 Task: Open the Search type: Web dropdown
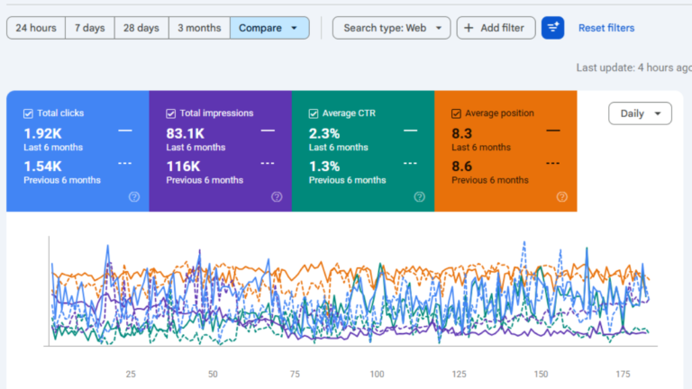391,28
